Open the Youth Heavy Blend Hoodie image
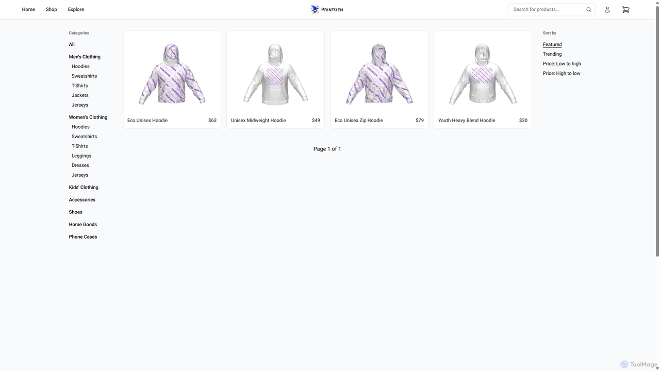Image resolution: width=660 pixels, height=371 pixels. [x=483, y=73]
